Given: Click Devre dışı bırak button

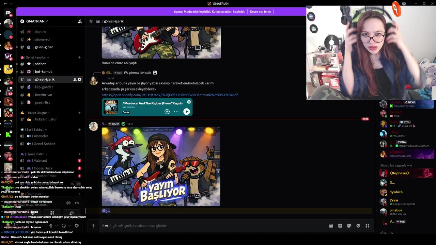Looking at the screenshot, I should (x=260, y=12).
